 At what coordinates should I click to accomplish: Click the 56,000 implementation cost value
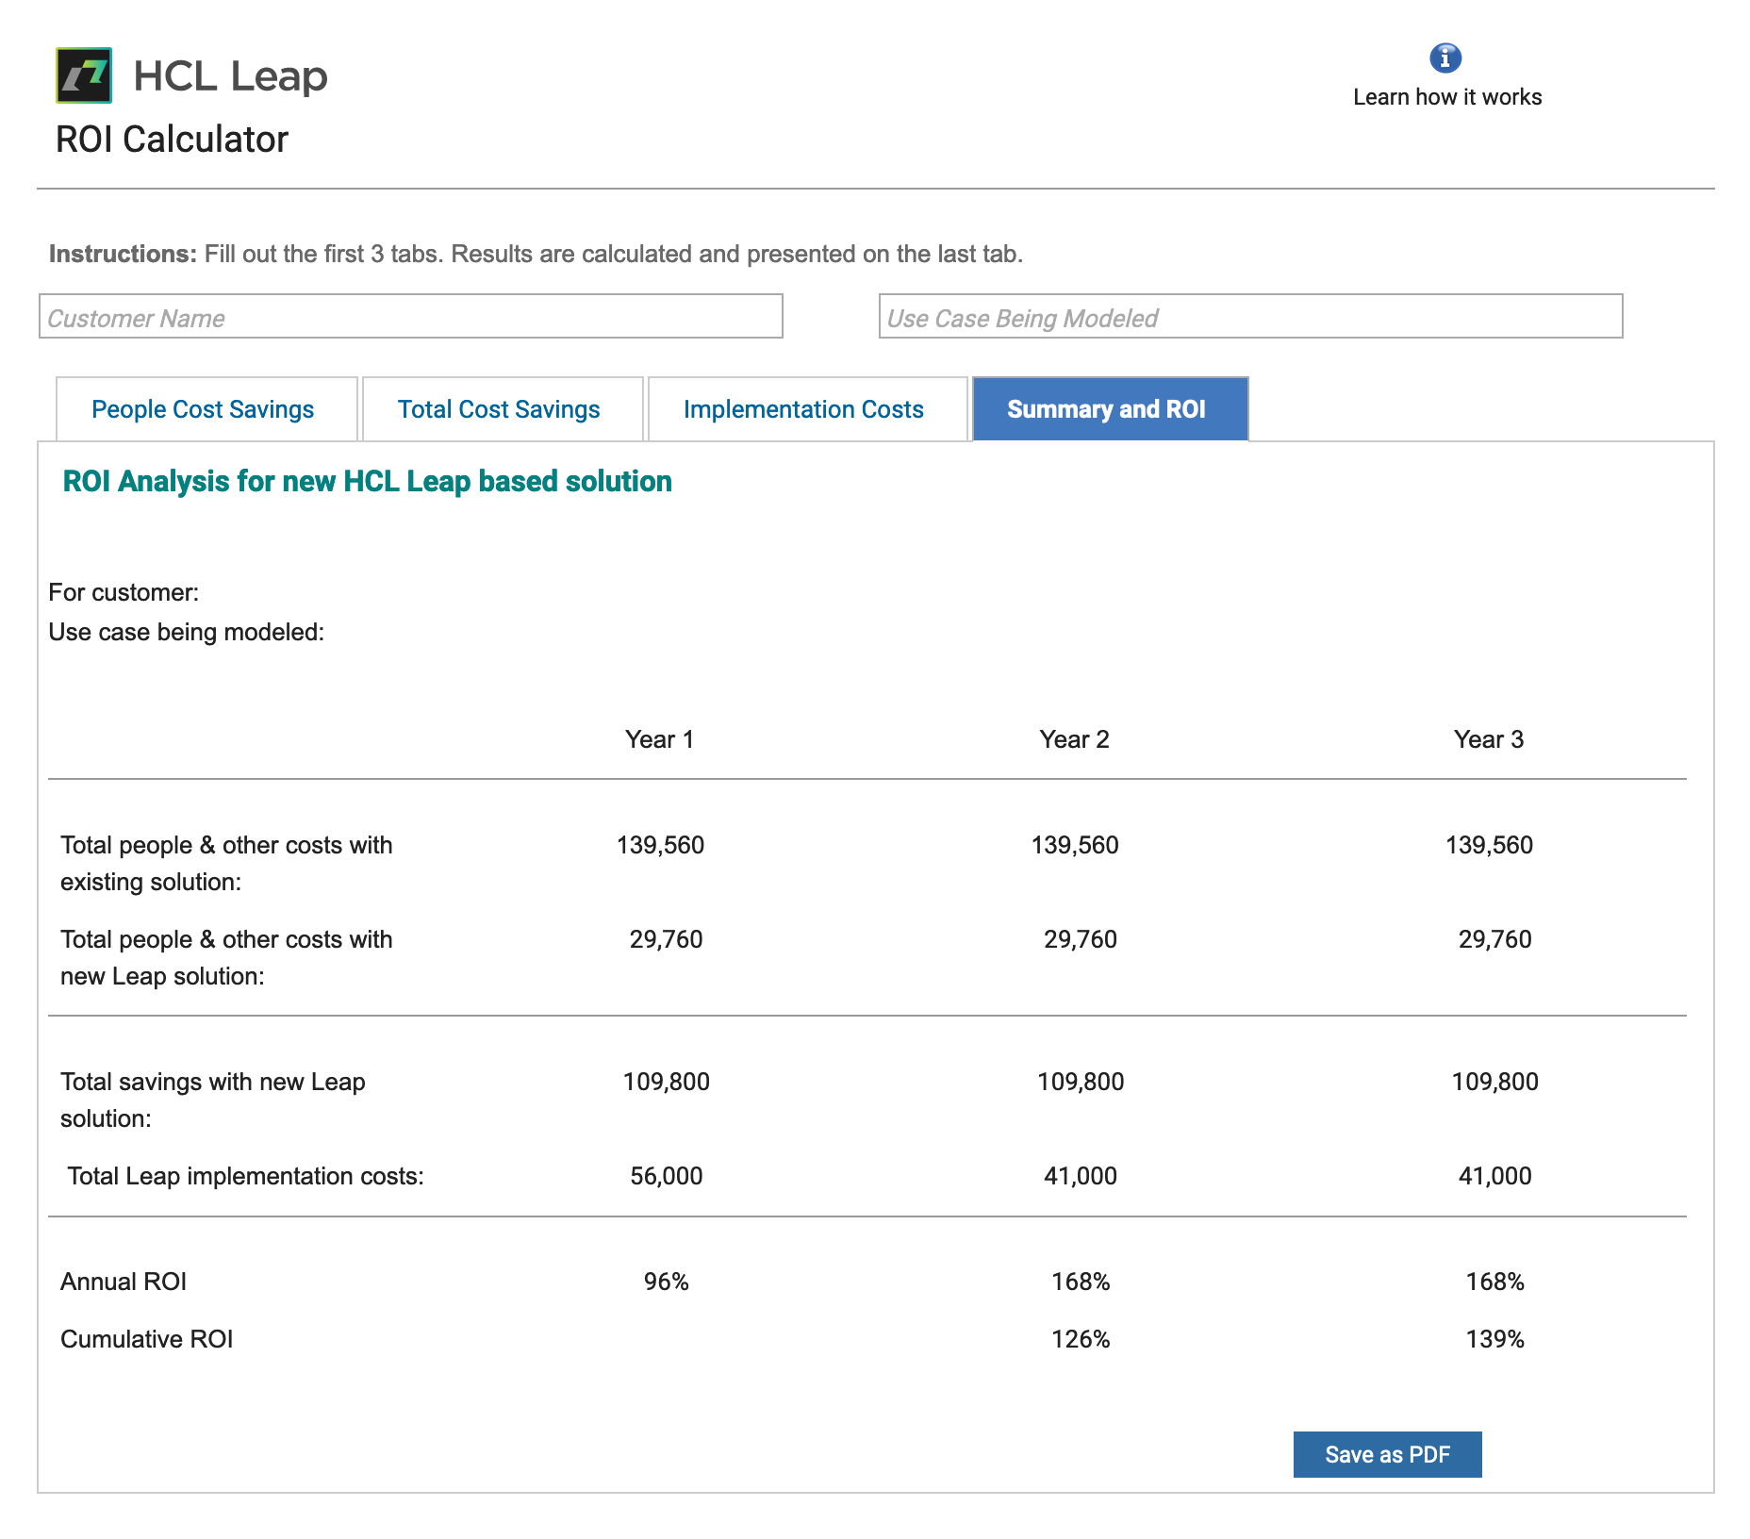[666, 1176]
